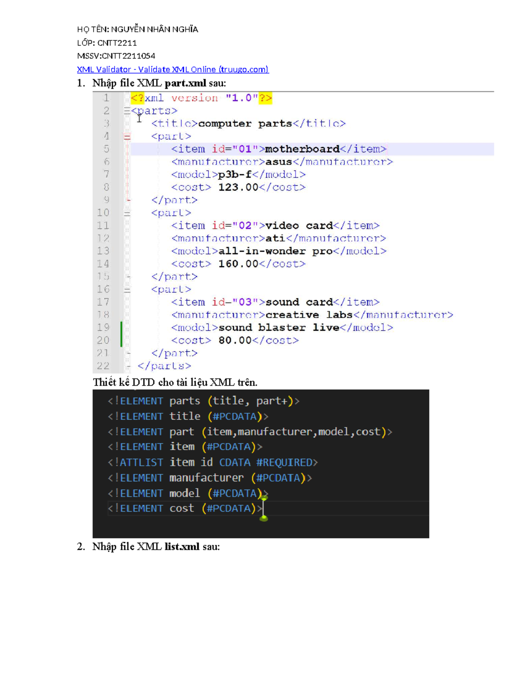Image resolution: width=525 pixels, height=679 pixels.
Task: Click heading 'Nhập file XML list.xml sau:'
Action: (156, 547)
